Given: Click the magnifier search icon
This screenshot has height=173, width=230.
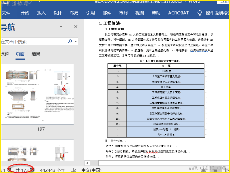Looking at the screenshot, I should click(70, 41).
